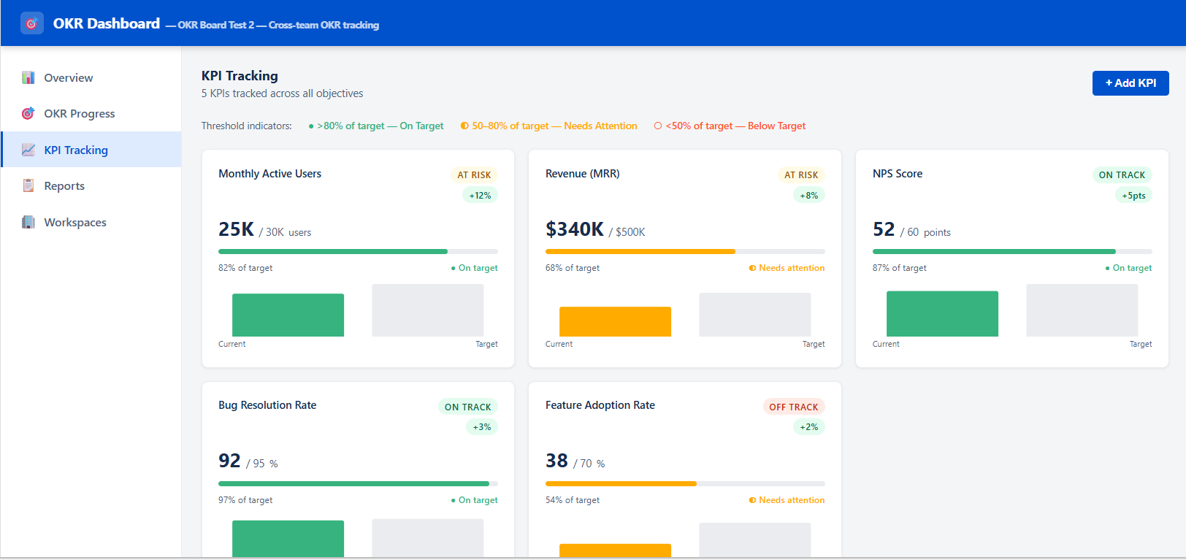Click the Overview bar chart icon

click(x=28, y=77)
